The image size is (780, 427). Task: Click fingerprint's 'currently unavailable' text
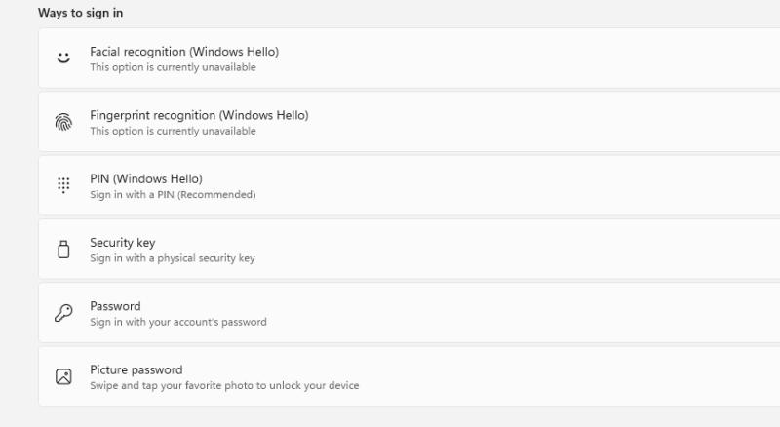click(x=173, y=131)
